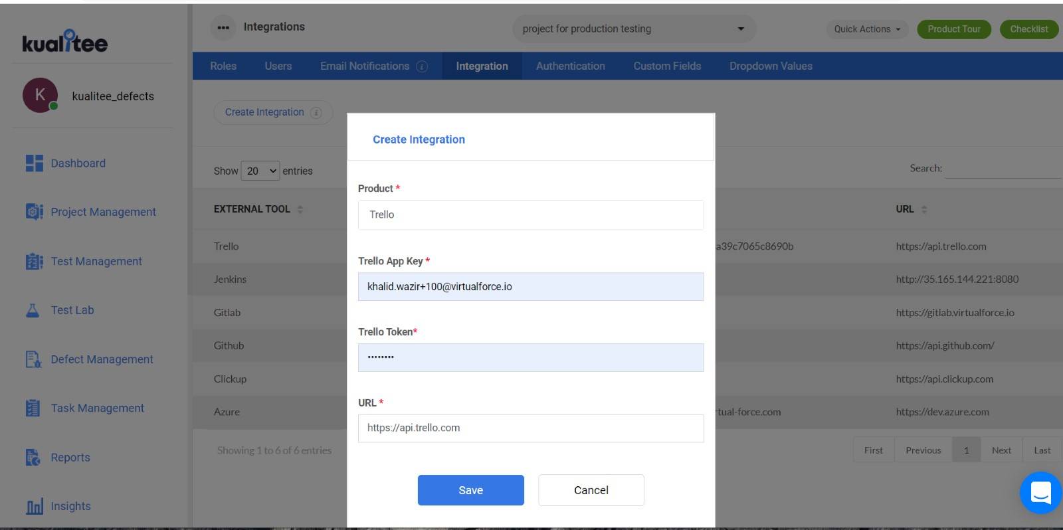Click the Test Management sidebar icon

point(34,261)
